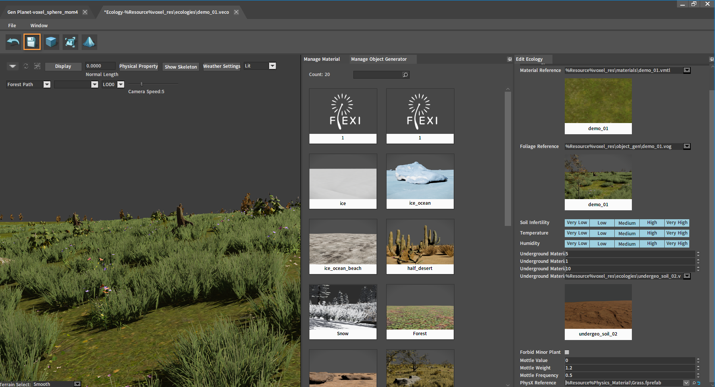The image size is (715, 387).
Task: Select High for Temperature
Action: (x=652, y=233)
